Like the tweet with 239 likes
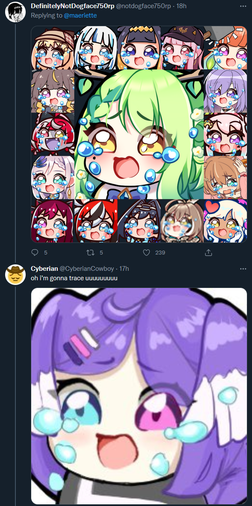Image resolution: width=252 pixels, height=506 pixels. [x=146, y=252]
